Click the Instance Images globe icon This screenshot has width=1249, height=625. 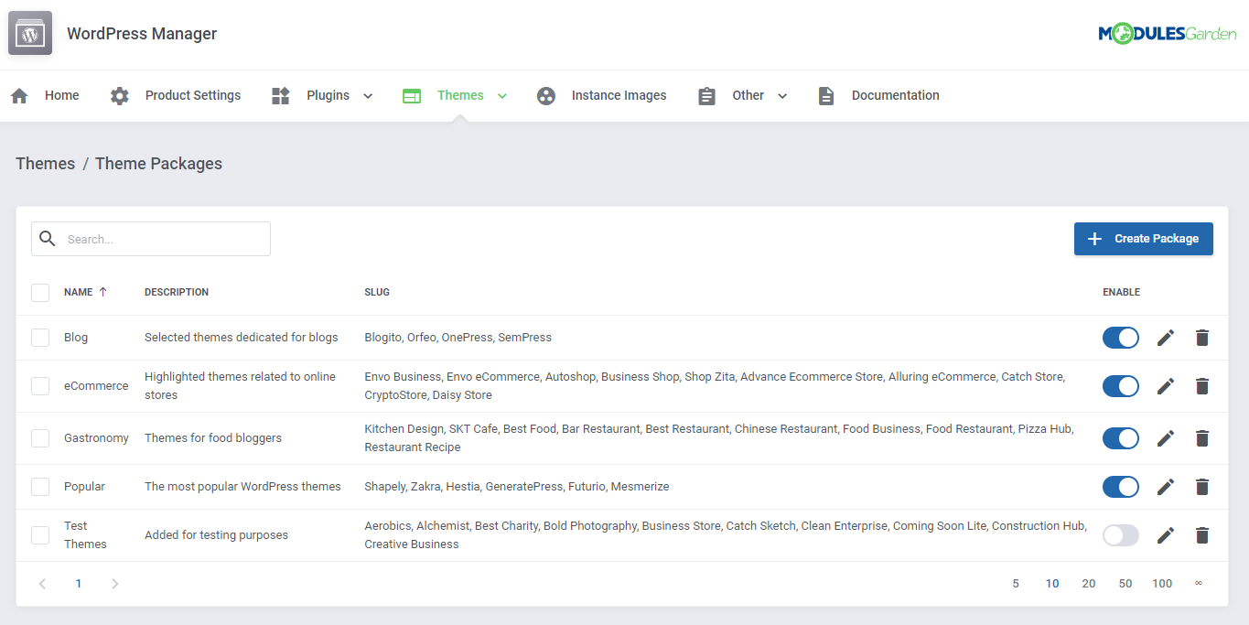pyautogui.click(x=545, y=95)
